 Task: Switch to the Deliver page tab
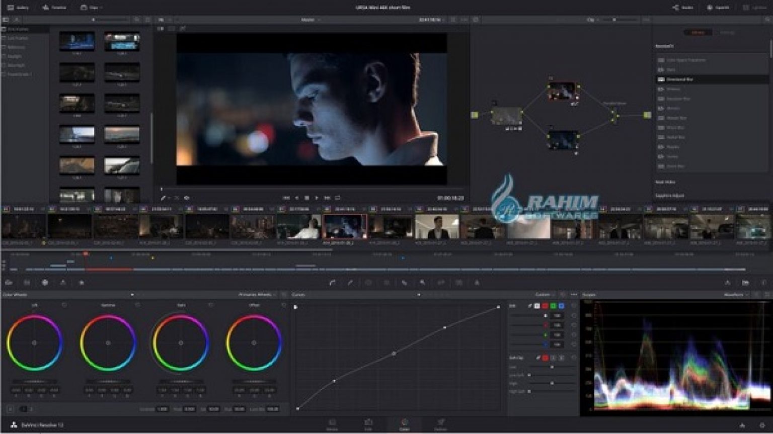440,424
